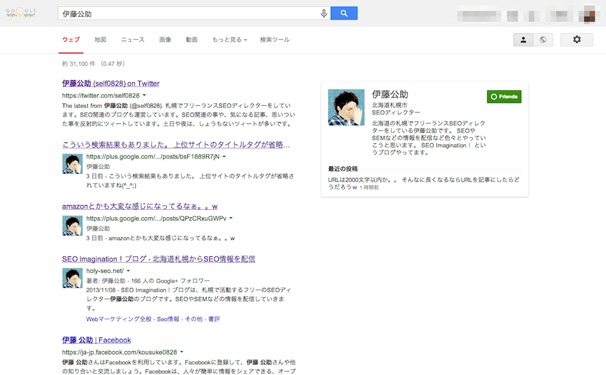Screen dimensions: 606x375
Task: Switch to the 画像 tab
Action: (165, 40)
